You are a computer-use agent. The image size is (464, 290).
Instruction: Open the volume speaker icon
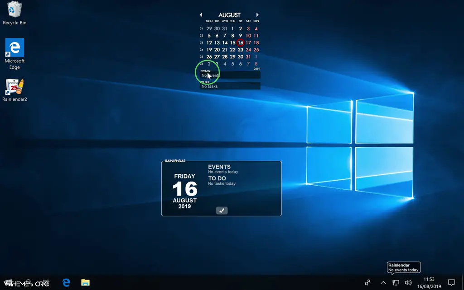click(x=408, y=283)
